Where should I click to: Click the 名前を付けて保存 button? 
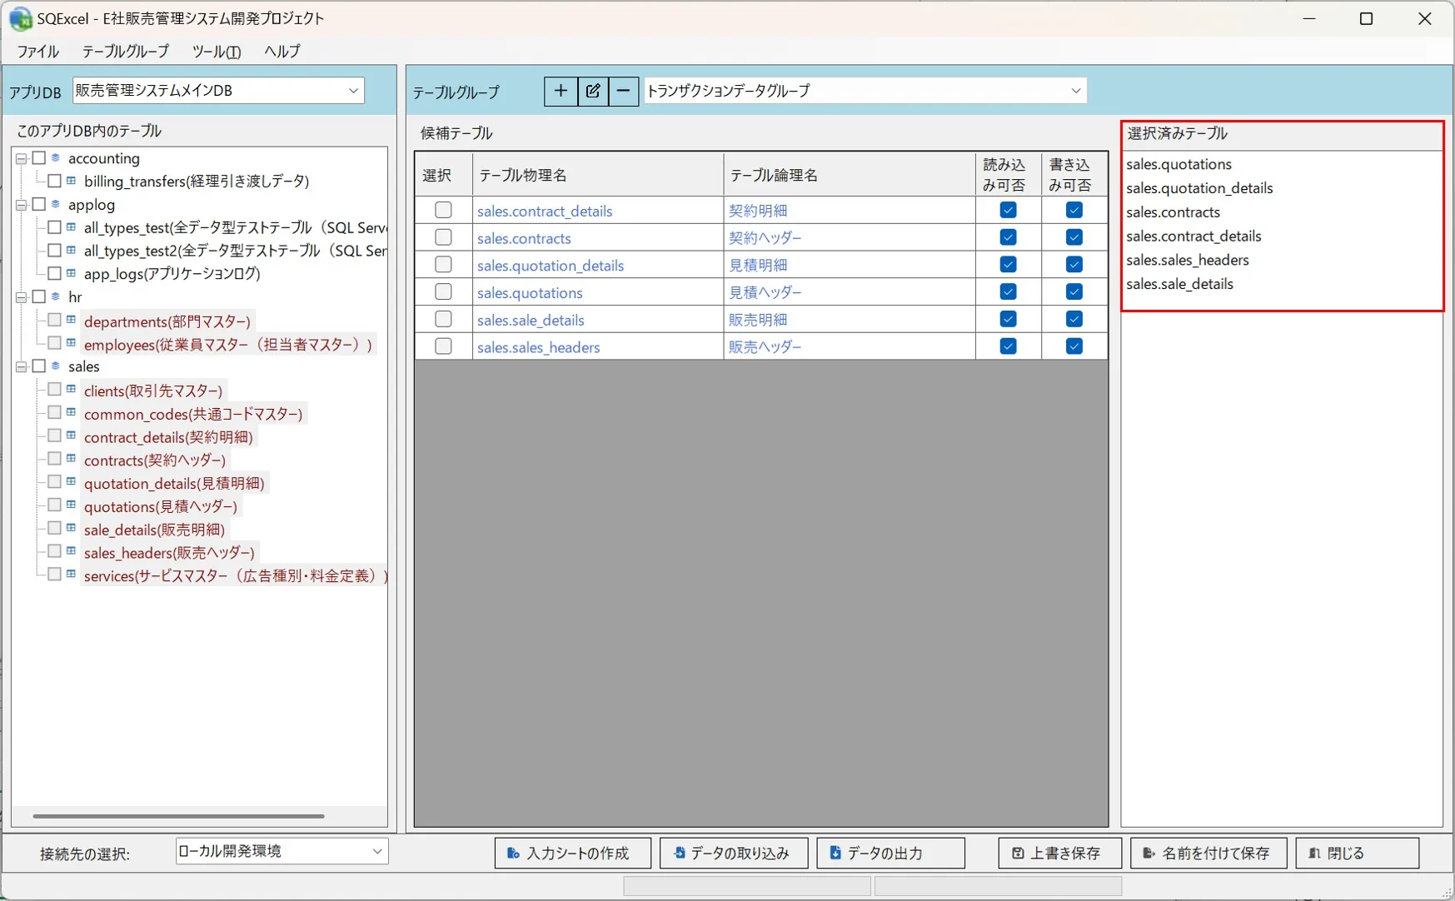click(1208, 853)
